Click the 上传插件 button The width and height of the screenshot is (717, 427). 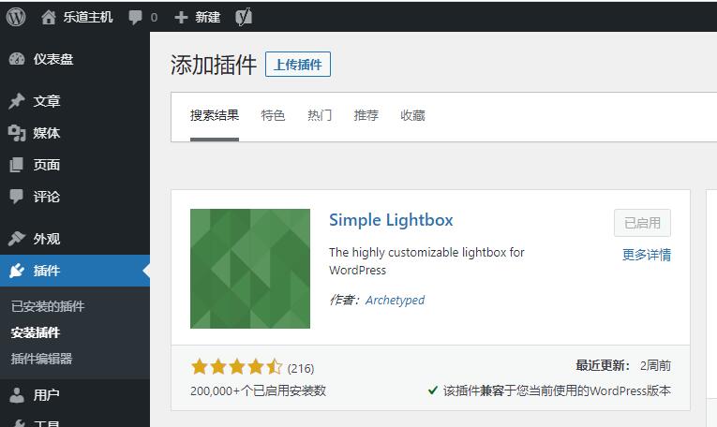coord(298,65)
